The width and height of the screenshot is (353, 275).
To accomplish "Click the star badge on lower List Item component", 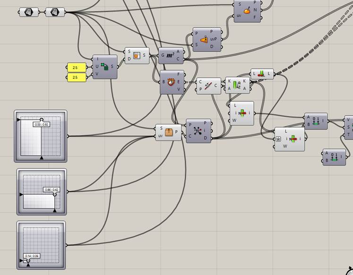I will point(279,139).
